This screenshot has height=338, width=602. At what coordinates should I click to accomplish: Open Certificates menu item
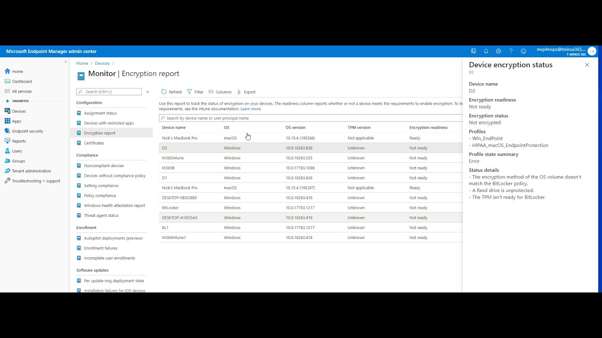(94, 143)
